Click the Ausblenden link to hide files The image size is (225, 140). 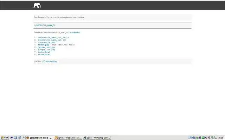[75, 33]
